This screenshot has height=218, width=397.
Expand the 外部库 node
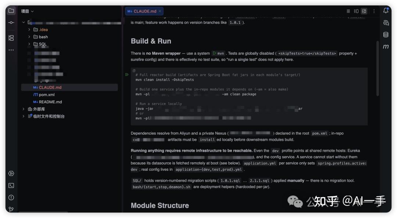click(x=24, y=109)
